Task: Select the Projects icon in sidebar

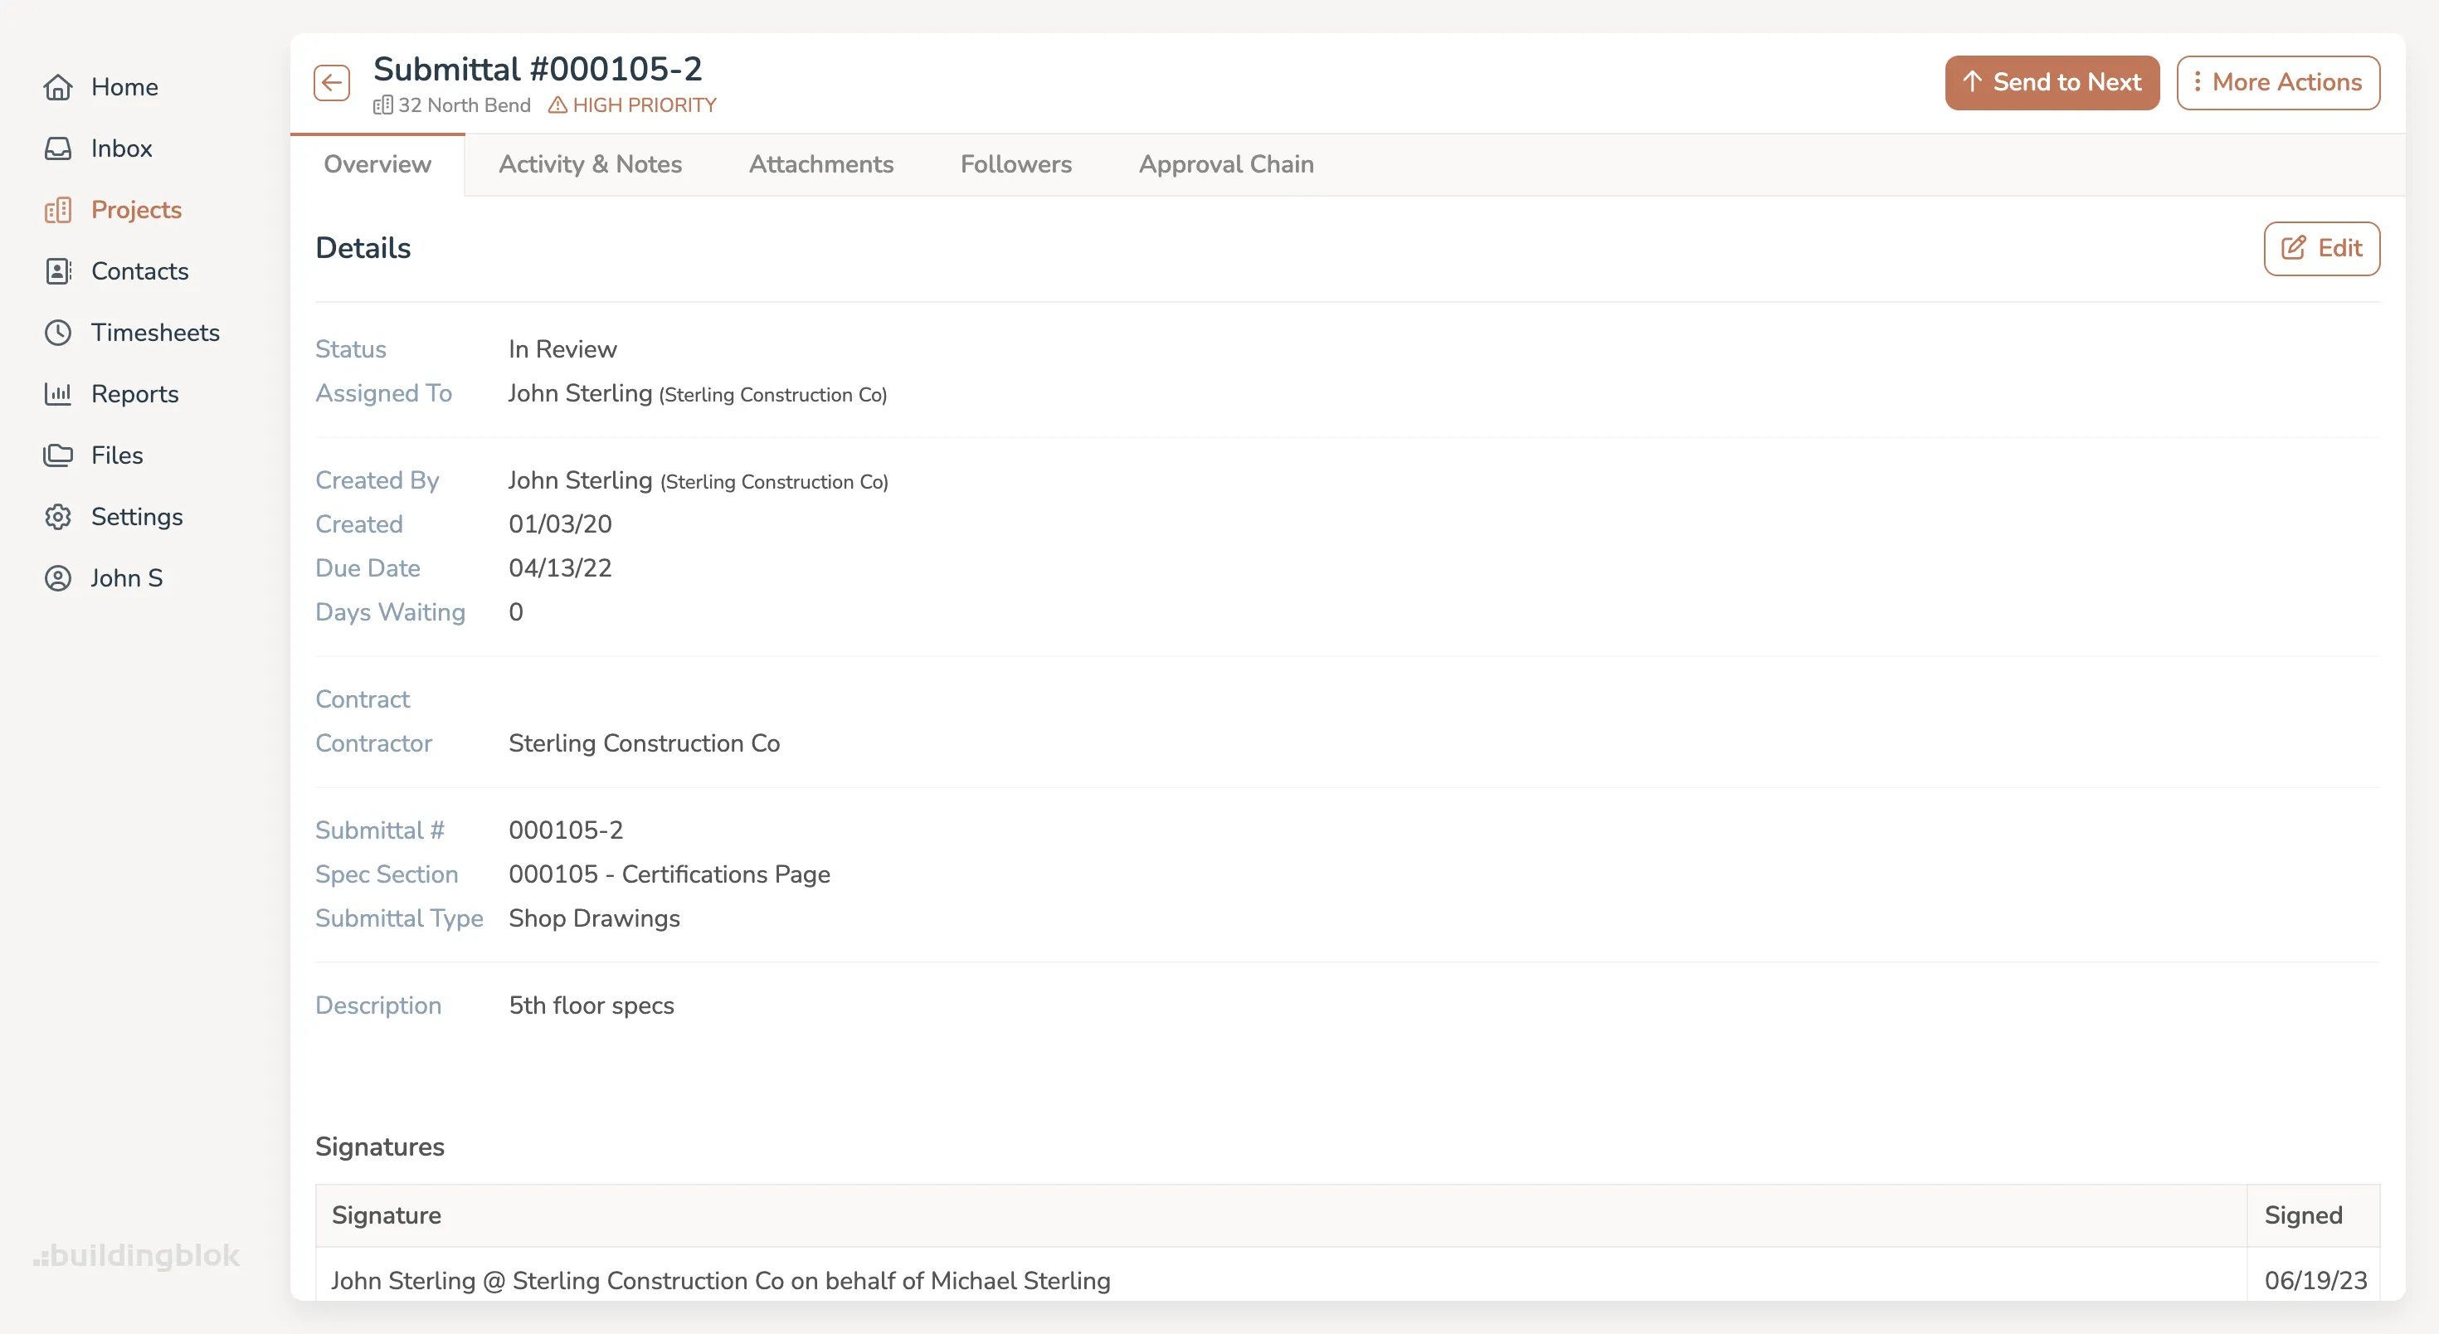Action: [58, 209]
